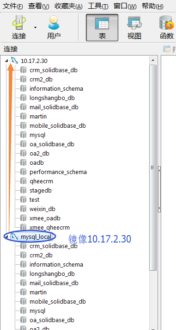Click the database icon beside performance_schema
Image resolution: width=176 pixels, height=330 pixels.
23,172
